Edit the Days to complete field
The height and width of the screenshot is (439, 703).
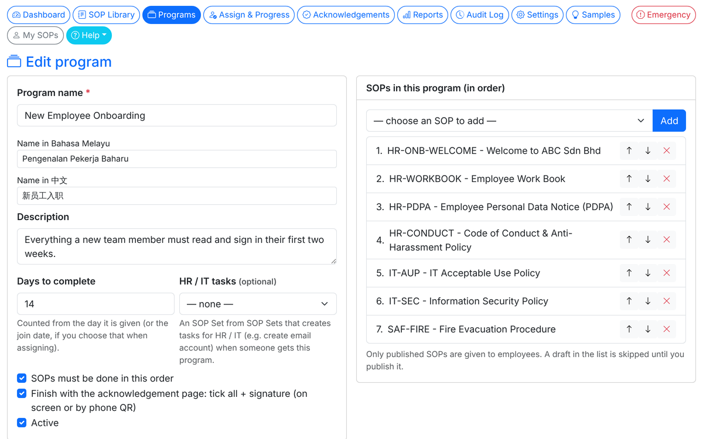(95, 304)
